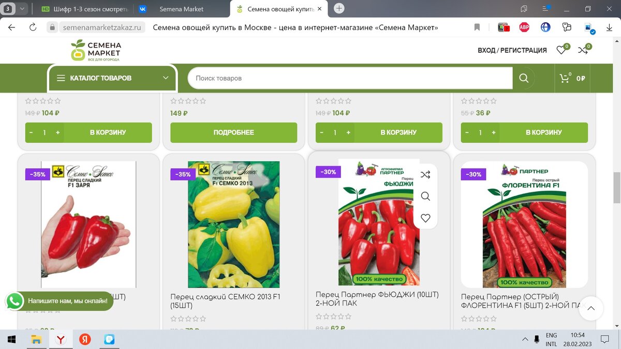Click the WhatsApp chat icon
The image size is (621, 349).
coord(14,300)
